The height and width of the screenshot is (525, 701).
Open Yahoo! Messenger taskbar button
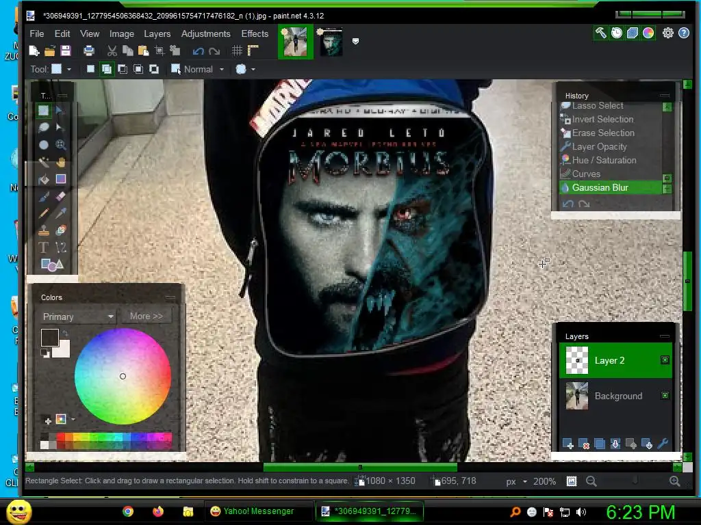coord(257,511)
